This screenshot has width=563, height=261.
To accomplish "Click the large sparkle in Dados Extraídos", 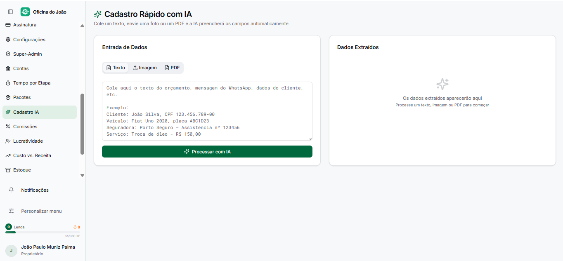I will coord(442,84).
